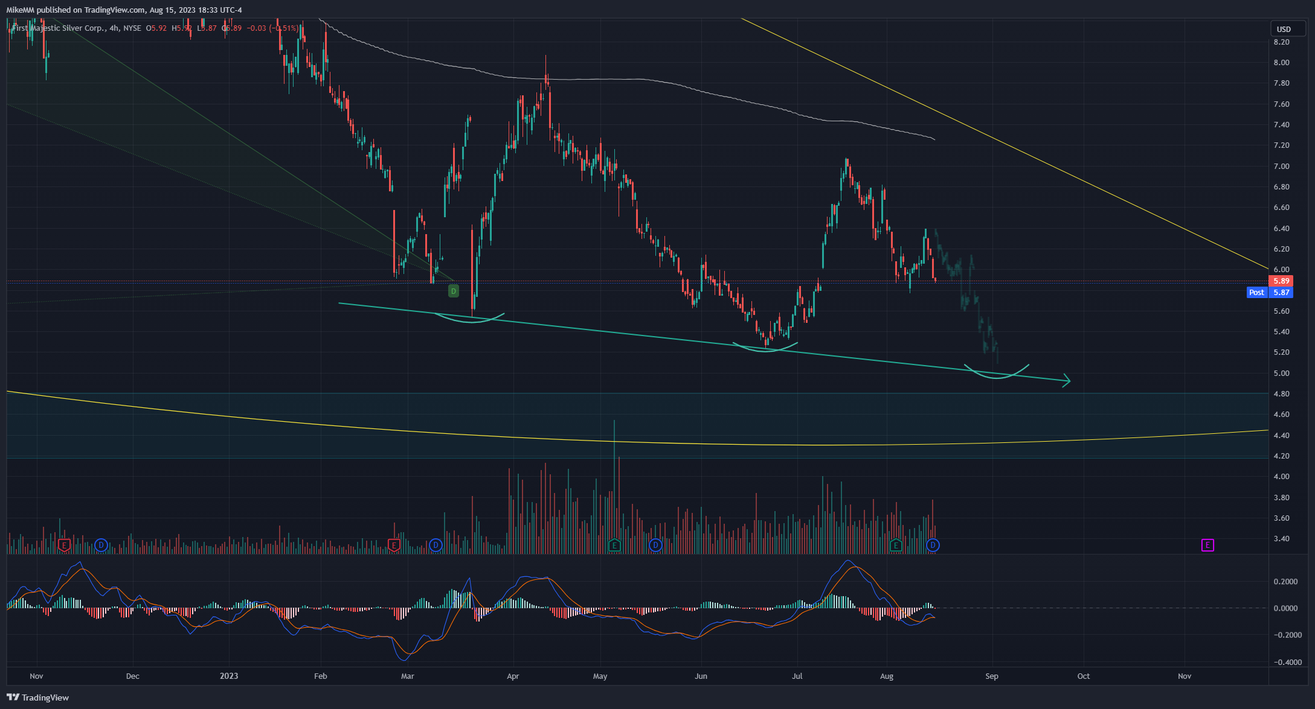Click the First Majestic Silver Corp. title
1315x709 pixels.
coord(59,28)
